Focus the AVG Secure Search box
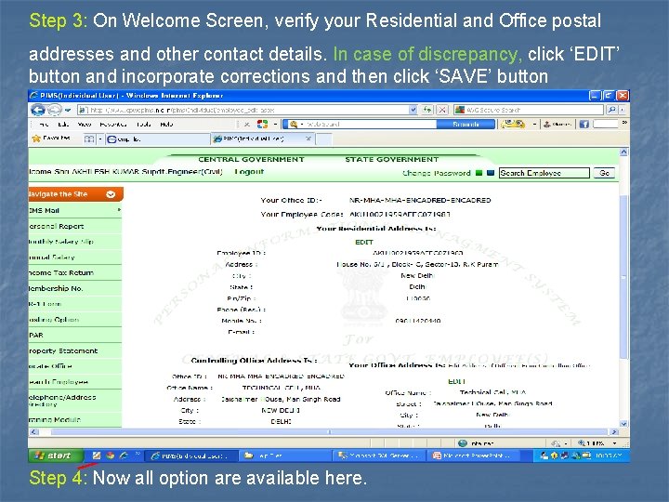Image resolution: width=669 pixels, height=502 pixels. click(528, 110)
